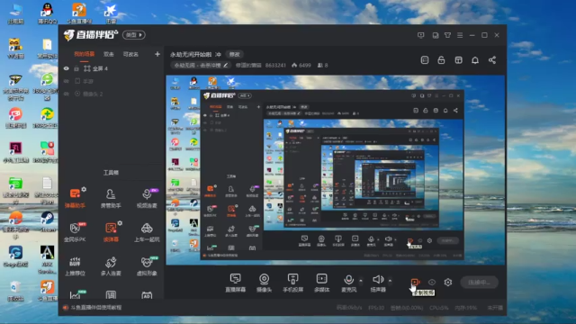
Task: Open the 斗鱼直播伴侣使用教程 tutorial link
Action: coord(96,308)
